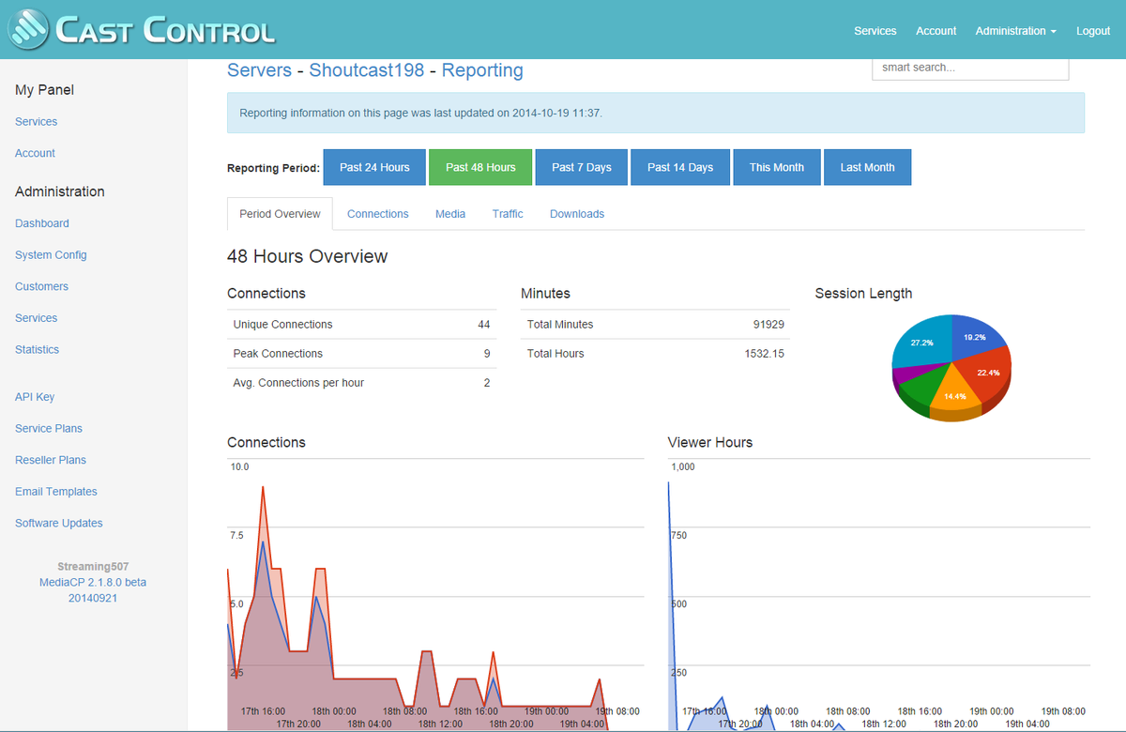Open Services in the top navigation bar
Image resolution: width=1126 pixels, height=732 pixels.
click(875, 31)
